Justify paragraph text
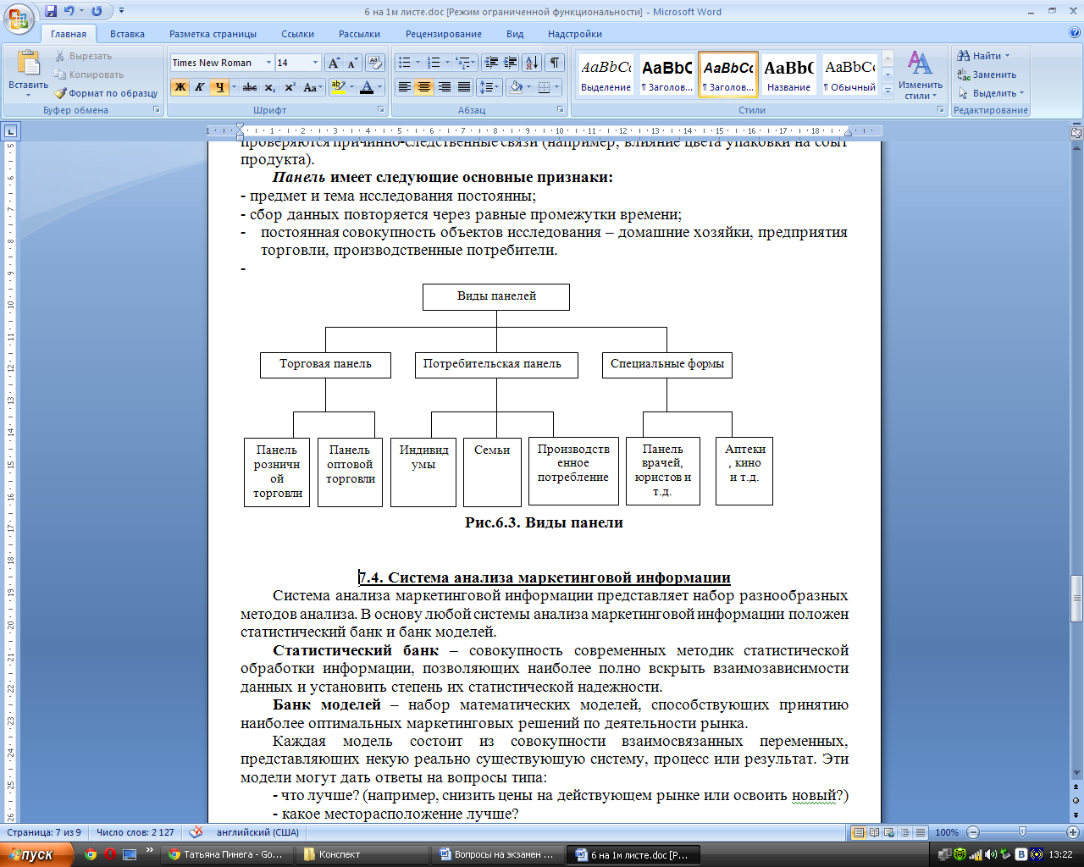This screenshot has width=1084, height=867. point(464,87)
